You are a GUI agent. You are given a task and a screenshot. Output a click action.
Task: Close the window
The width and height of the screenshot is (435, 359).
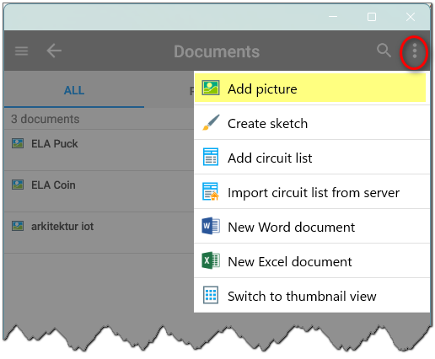[x=411, y=17]
